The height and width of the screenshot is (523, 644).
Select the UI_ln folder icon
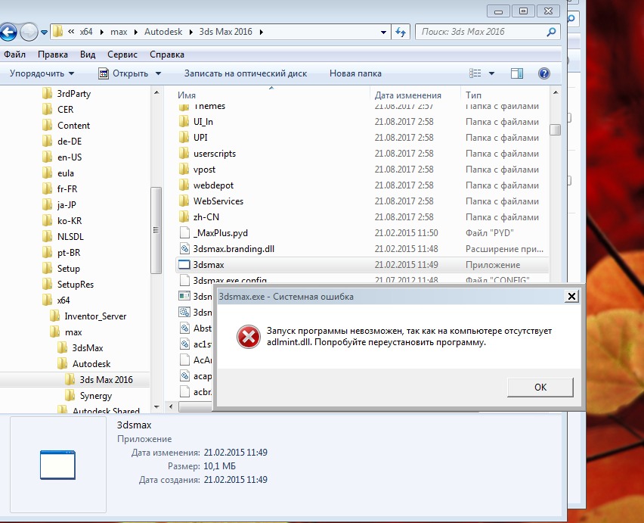(x=184, y=121)
